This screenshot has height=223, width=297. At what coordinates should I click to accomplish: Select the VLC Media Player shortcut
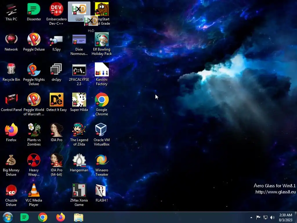tap(34, 195)
